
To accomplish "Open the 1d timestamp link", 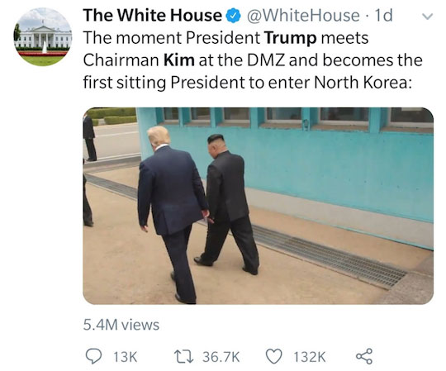I will pyautogui.click(x=383, y=16).
